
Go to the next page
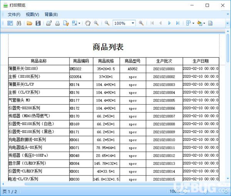point(169,23)
